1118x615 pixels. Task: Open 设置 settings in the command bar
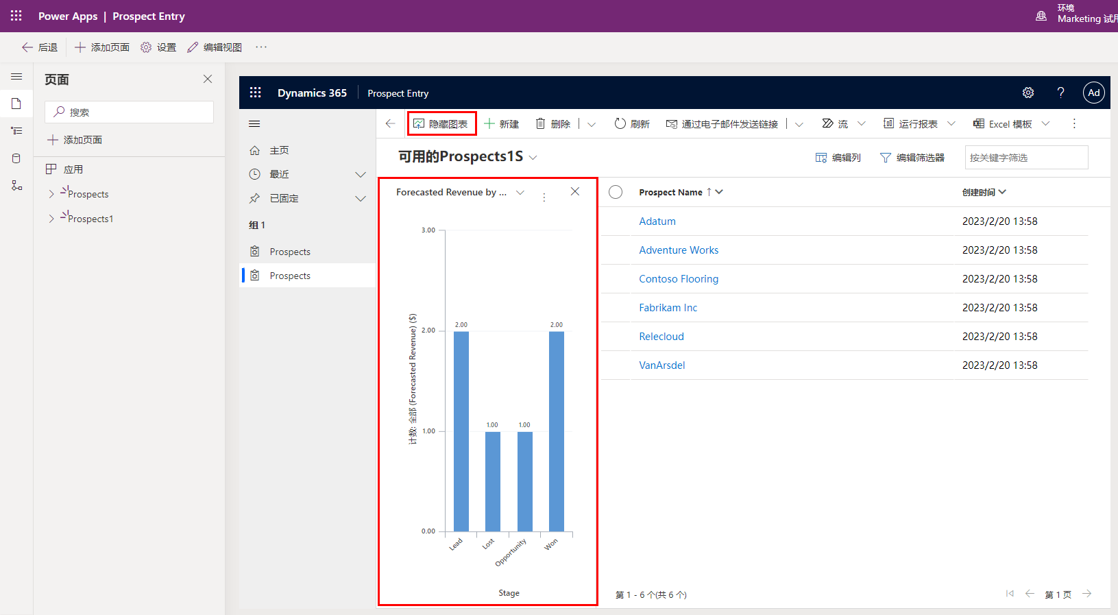pyautogui.click(x=158, y=47)
